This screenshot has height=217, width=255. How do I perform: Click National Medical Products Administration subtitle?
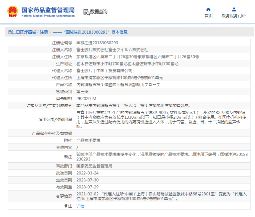(x=48, y=16)
